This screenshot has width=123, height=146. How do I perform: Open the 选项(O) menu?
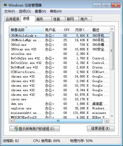click(x=25, y=11)
